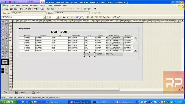This screenshot has width=185, height=104.
Task: Open the Window menu
Action: tap(58, 5)
